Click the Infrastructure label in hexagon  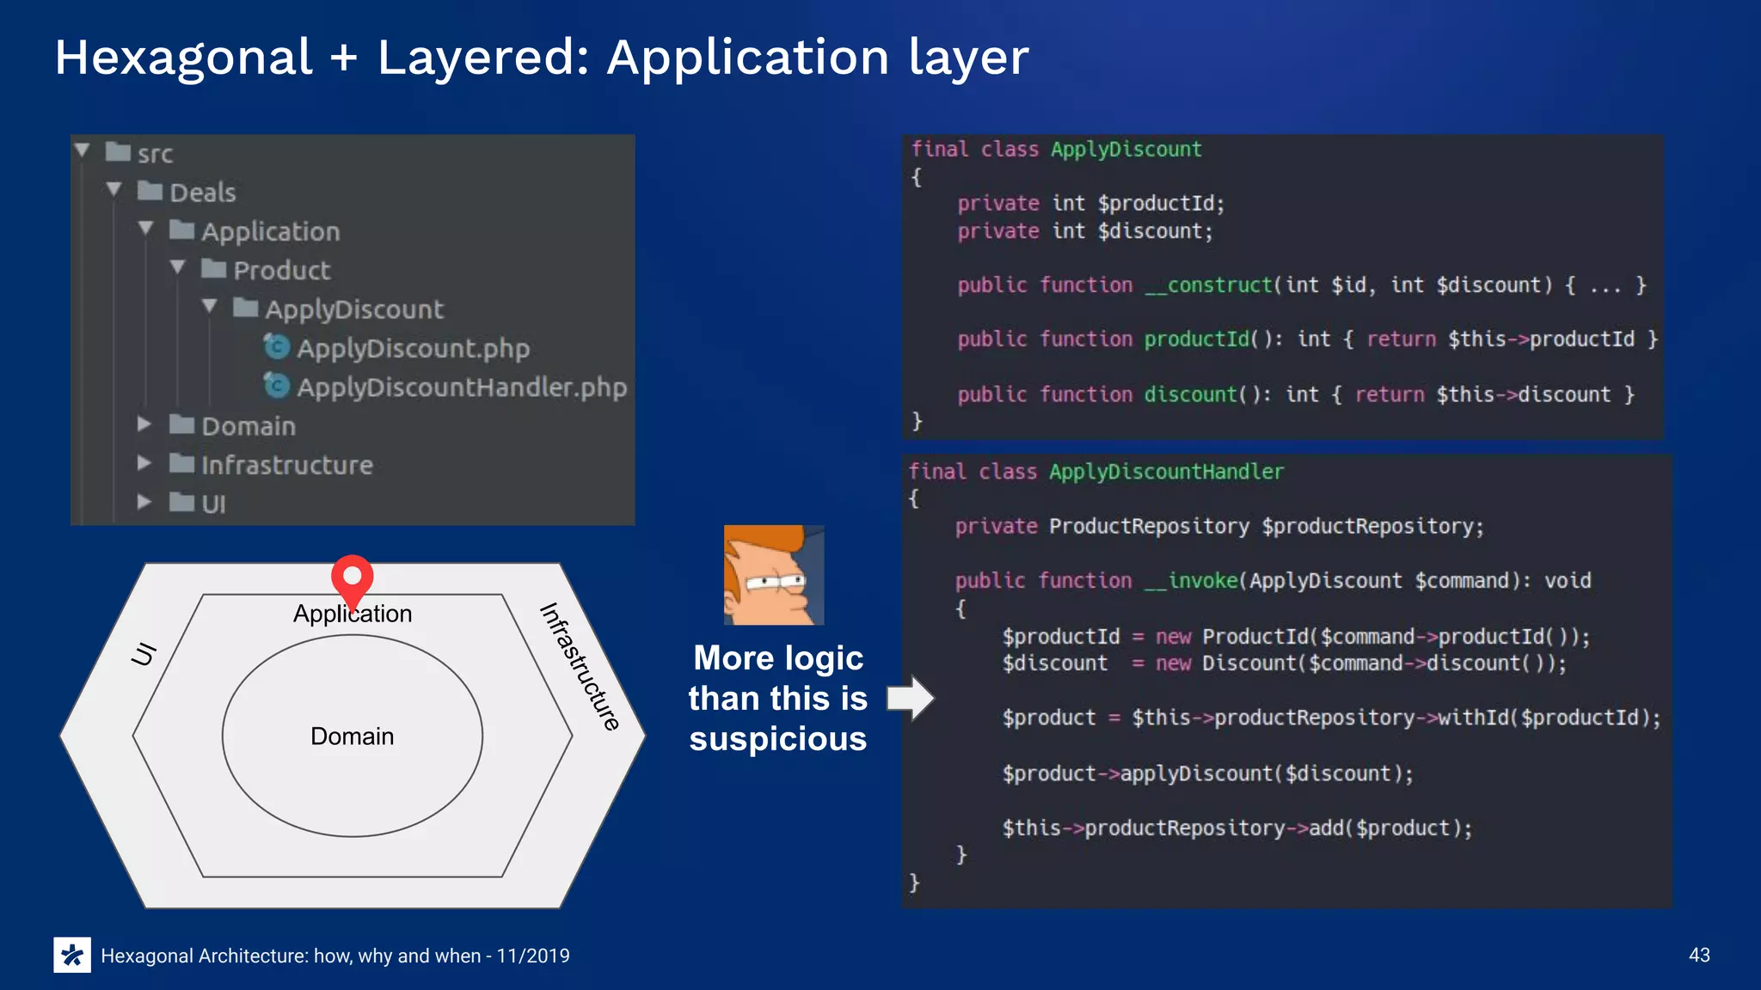pyautogui.click(x=580, y=666)
